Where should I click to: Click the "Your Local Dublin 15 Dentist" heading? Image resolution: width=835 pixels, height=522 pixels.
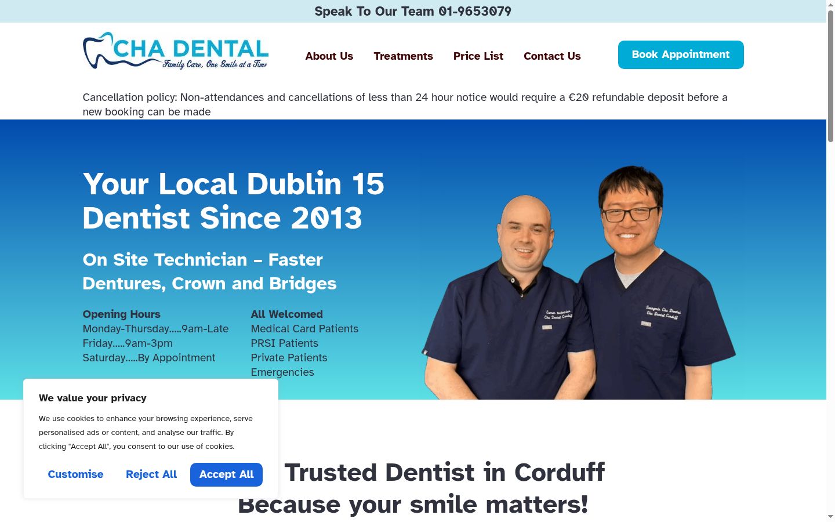pyautogui.click(x=234, y=201)
